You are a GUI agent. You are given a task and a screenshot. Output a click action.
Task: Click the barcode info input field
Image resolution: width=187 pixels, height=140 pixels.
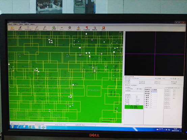tap(134, 92)
